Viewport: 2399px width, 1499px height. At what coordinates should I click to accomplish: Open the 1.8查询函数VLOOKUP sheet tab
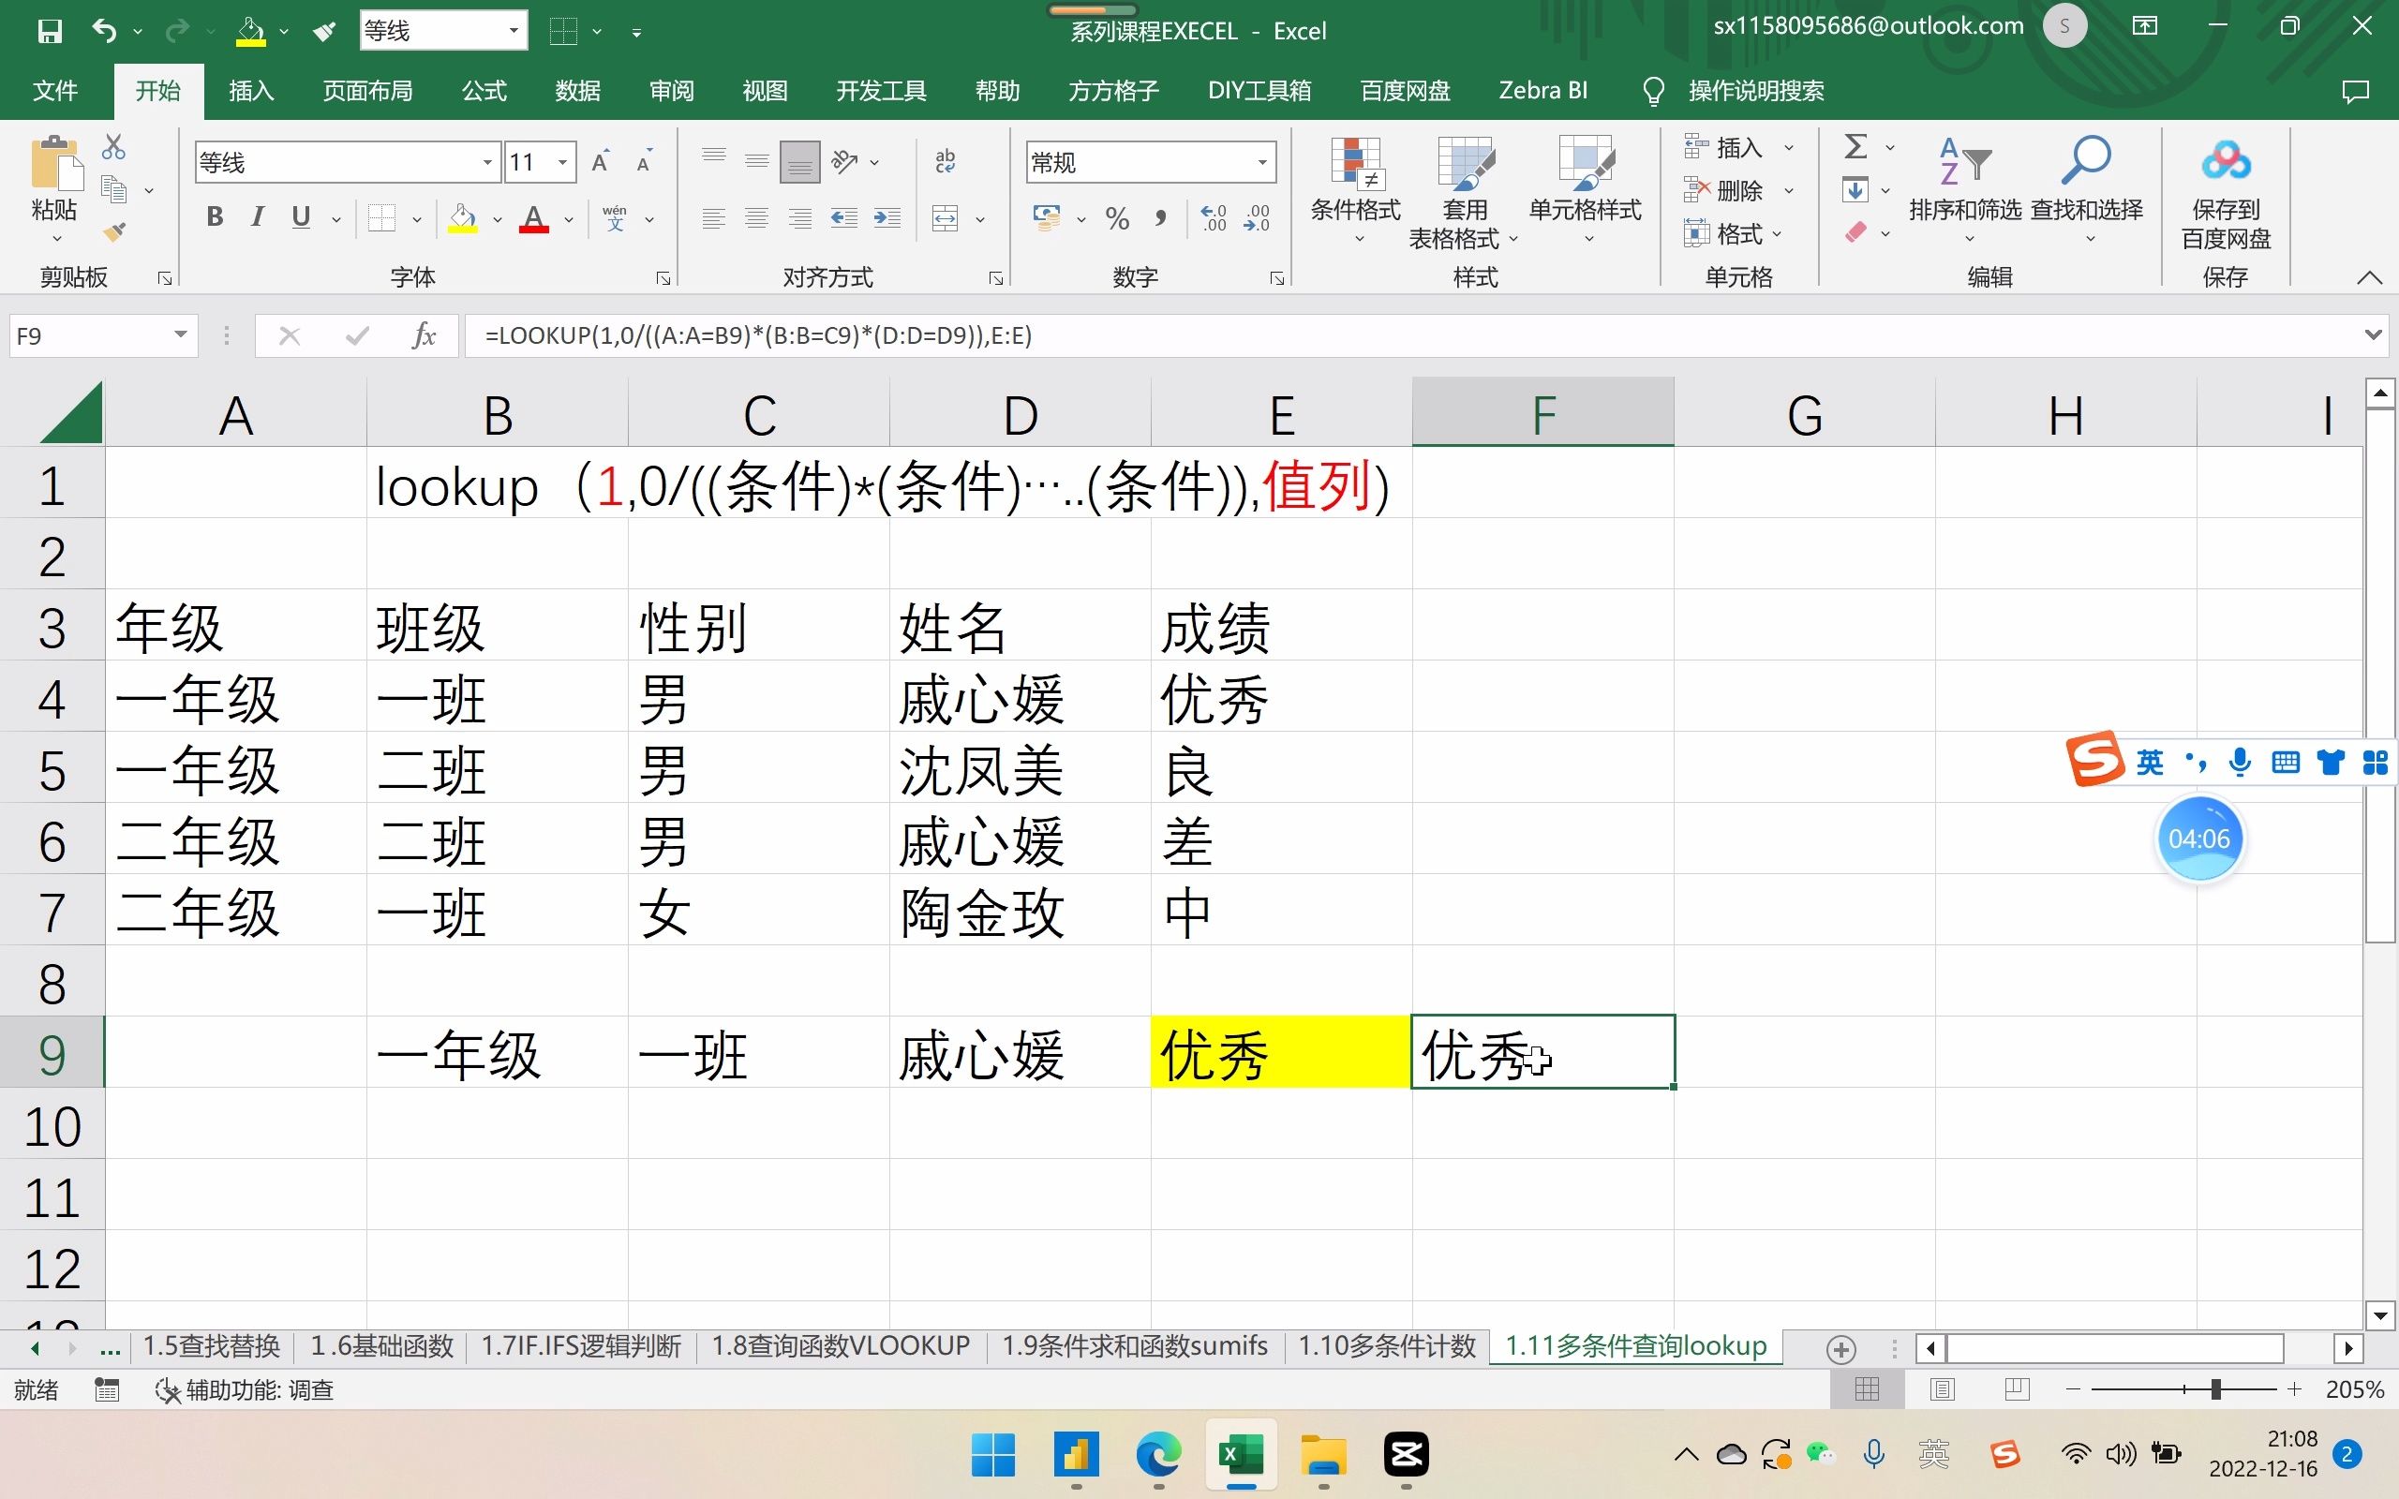point(840,1345)
